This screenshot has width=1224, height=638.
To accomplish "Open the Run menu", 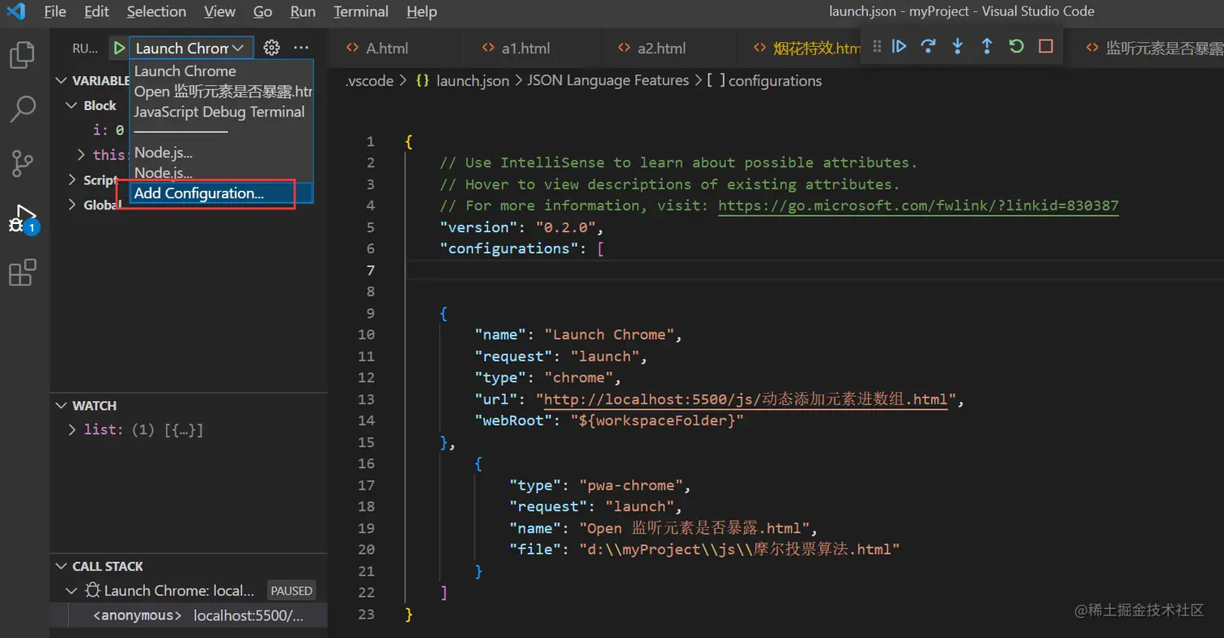I will click(x=303, y=11).
